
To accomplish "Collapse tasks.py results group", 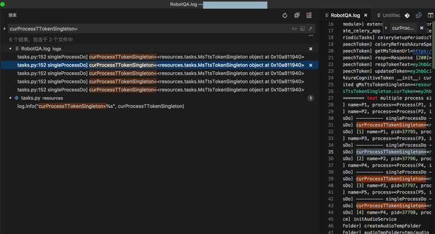I will 11,98.
